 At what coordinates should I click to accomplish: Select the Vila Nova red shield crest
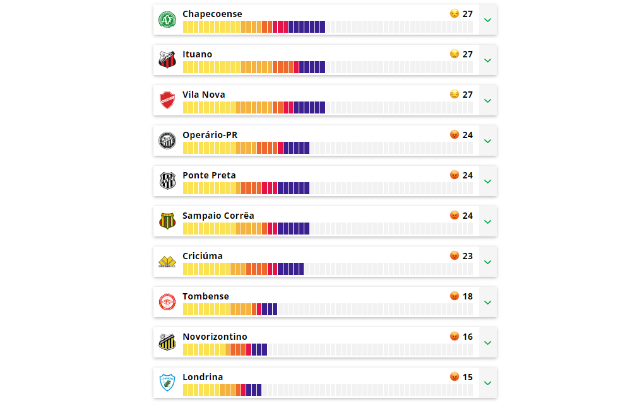click(167, 100)
